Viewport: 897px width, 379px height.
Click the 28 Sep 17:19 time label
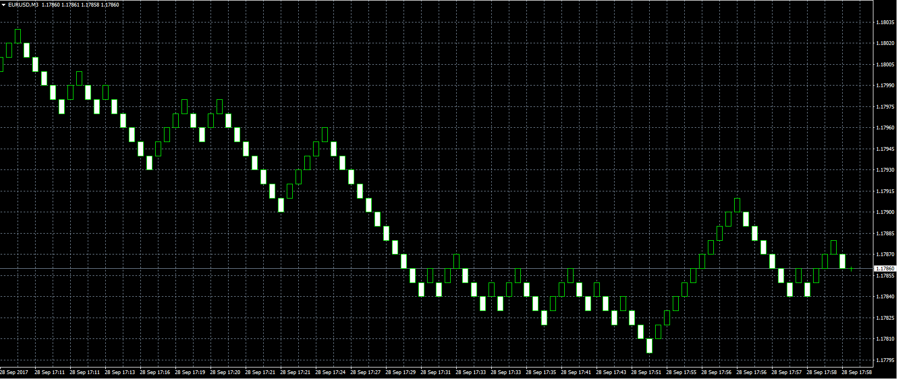(x=190, y=372)
